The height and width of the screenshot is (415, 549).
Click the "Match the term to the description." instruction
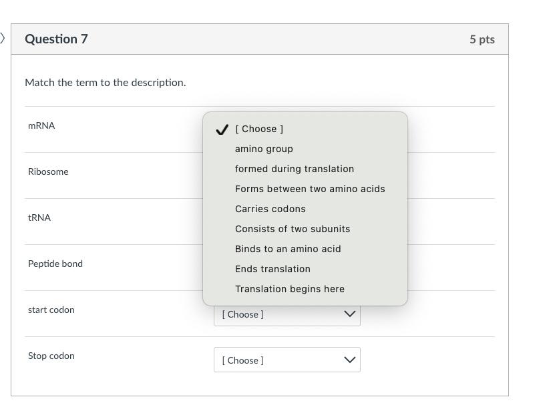[x=106, y=83]
